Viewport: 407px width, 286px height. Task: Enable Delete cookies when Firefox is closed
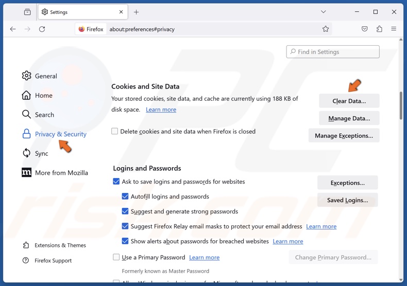(114, 131)
